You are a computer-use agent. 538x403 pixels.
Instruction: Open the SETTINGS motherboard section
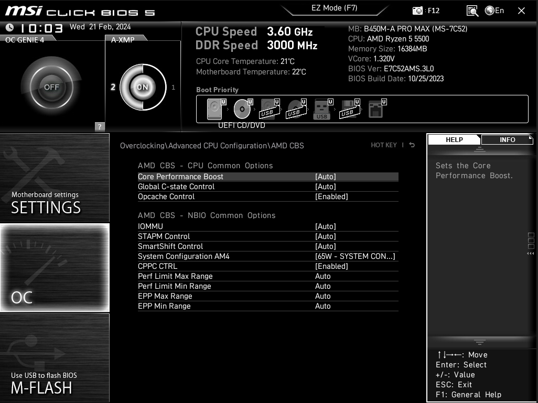[55, 178]
